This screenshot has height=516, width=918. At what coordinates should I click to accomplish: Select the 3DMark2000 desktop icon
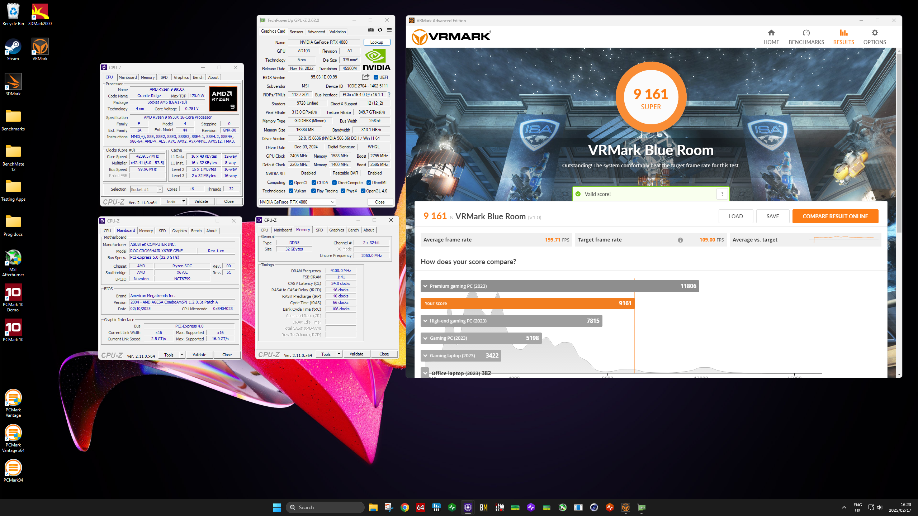[x=40, y=15]
